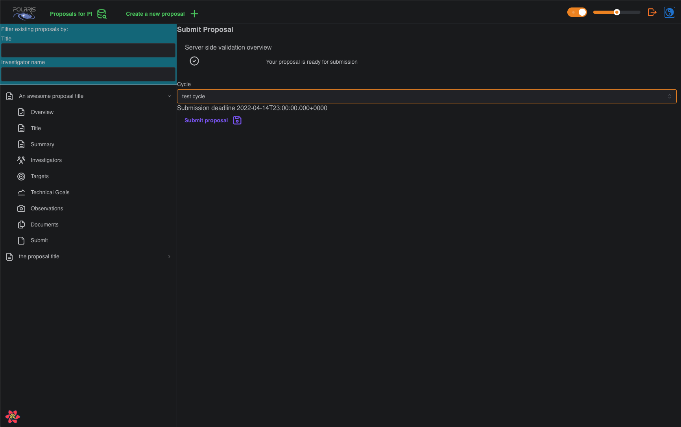Click the Investigators people icon
The height and width of the screenshot is (427, 681).
click(21, 160)
